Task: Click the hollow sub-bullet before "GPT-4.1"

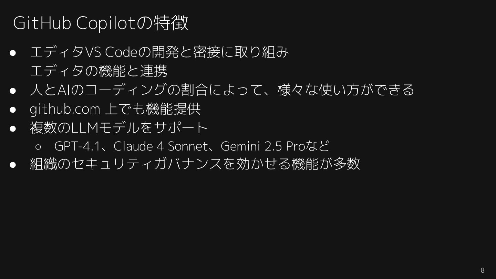Action: click(x=38, y=147)
